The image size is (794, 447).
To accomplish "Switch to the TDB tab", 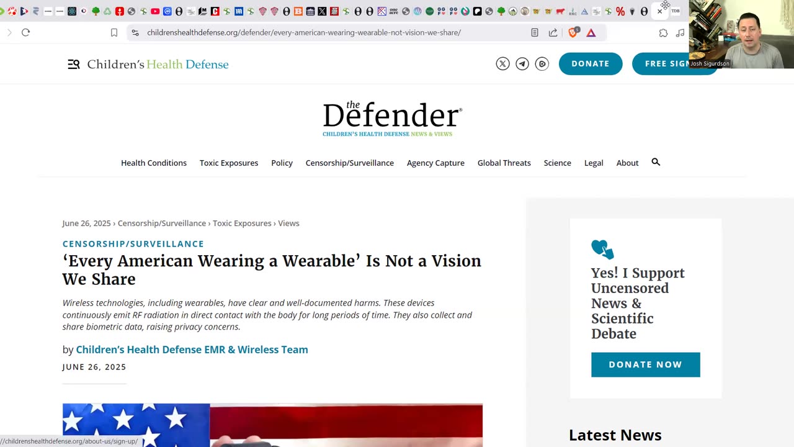I will point(676,11).
